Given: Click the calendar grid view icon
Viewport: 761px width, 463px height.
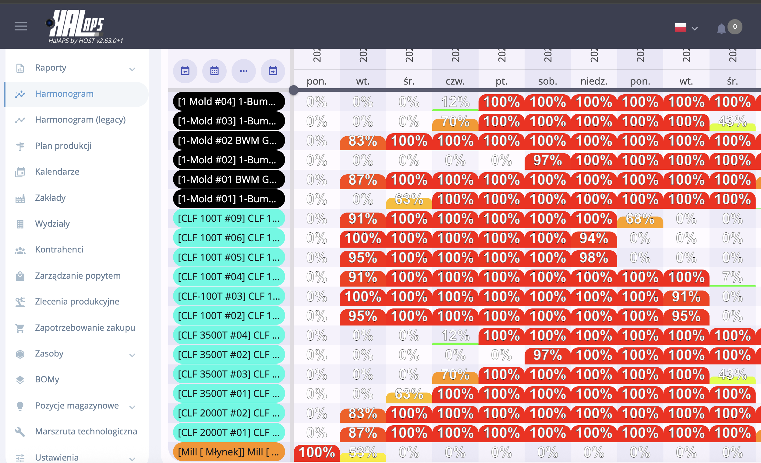Looking at the screenshot, I should pos(214,71).
